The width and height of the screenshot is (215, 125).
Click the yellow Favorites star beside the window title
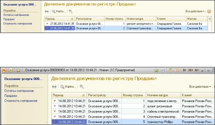(18, 70)
